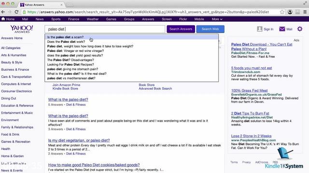
Task: Select suggestion 'Is it the real deal?'
Action: click(x=131, y=74)
